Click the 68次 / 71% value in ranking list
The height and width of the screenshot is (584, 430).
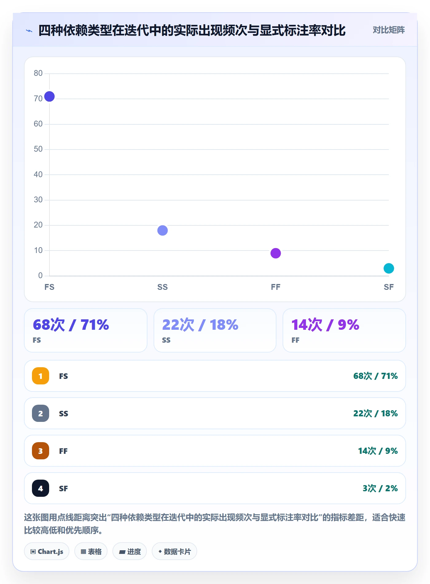pyautogui.click(x=375, y=376)
